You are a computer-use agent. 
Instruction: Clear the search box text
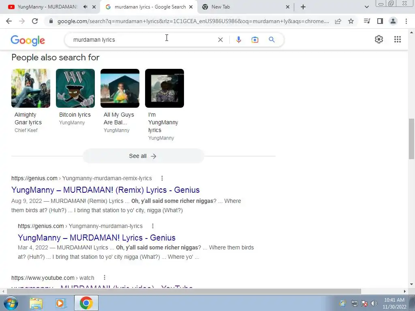220,40
